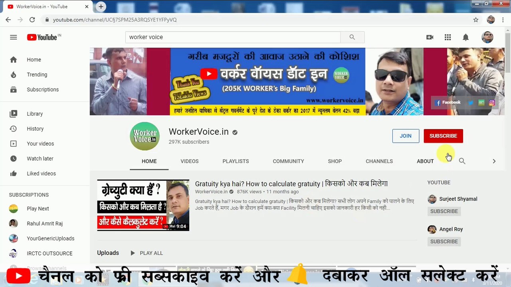Open the Instagram link on the banner
The height and width of the screenshot is (287, 511).
pyautogui.click(x=492, y=103)
